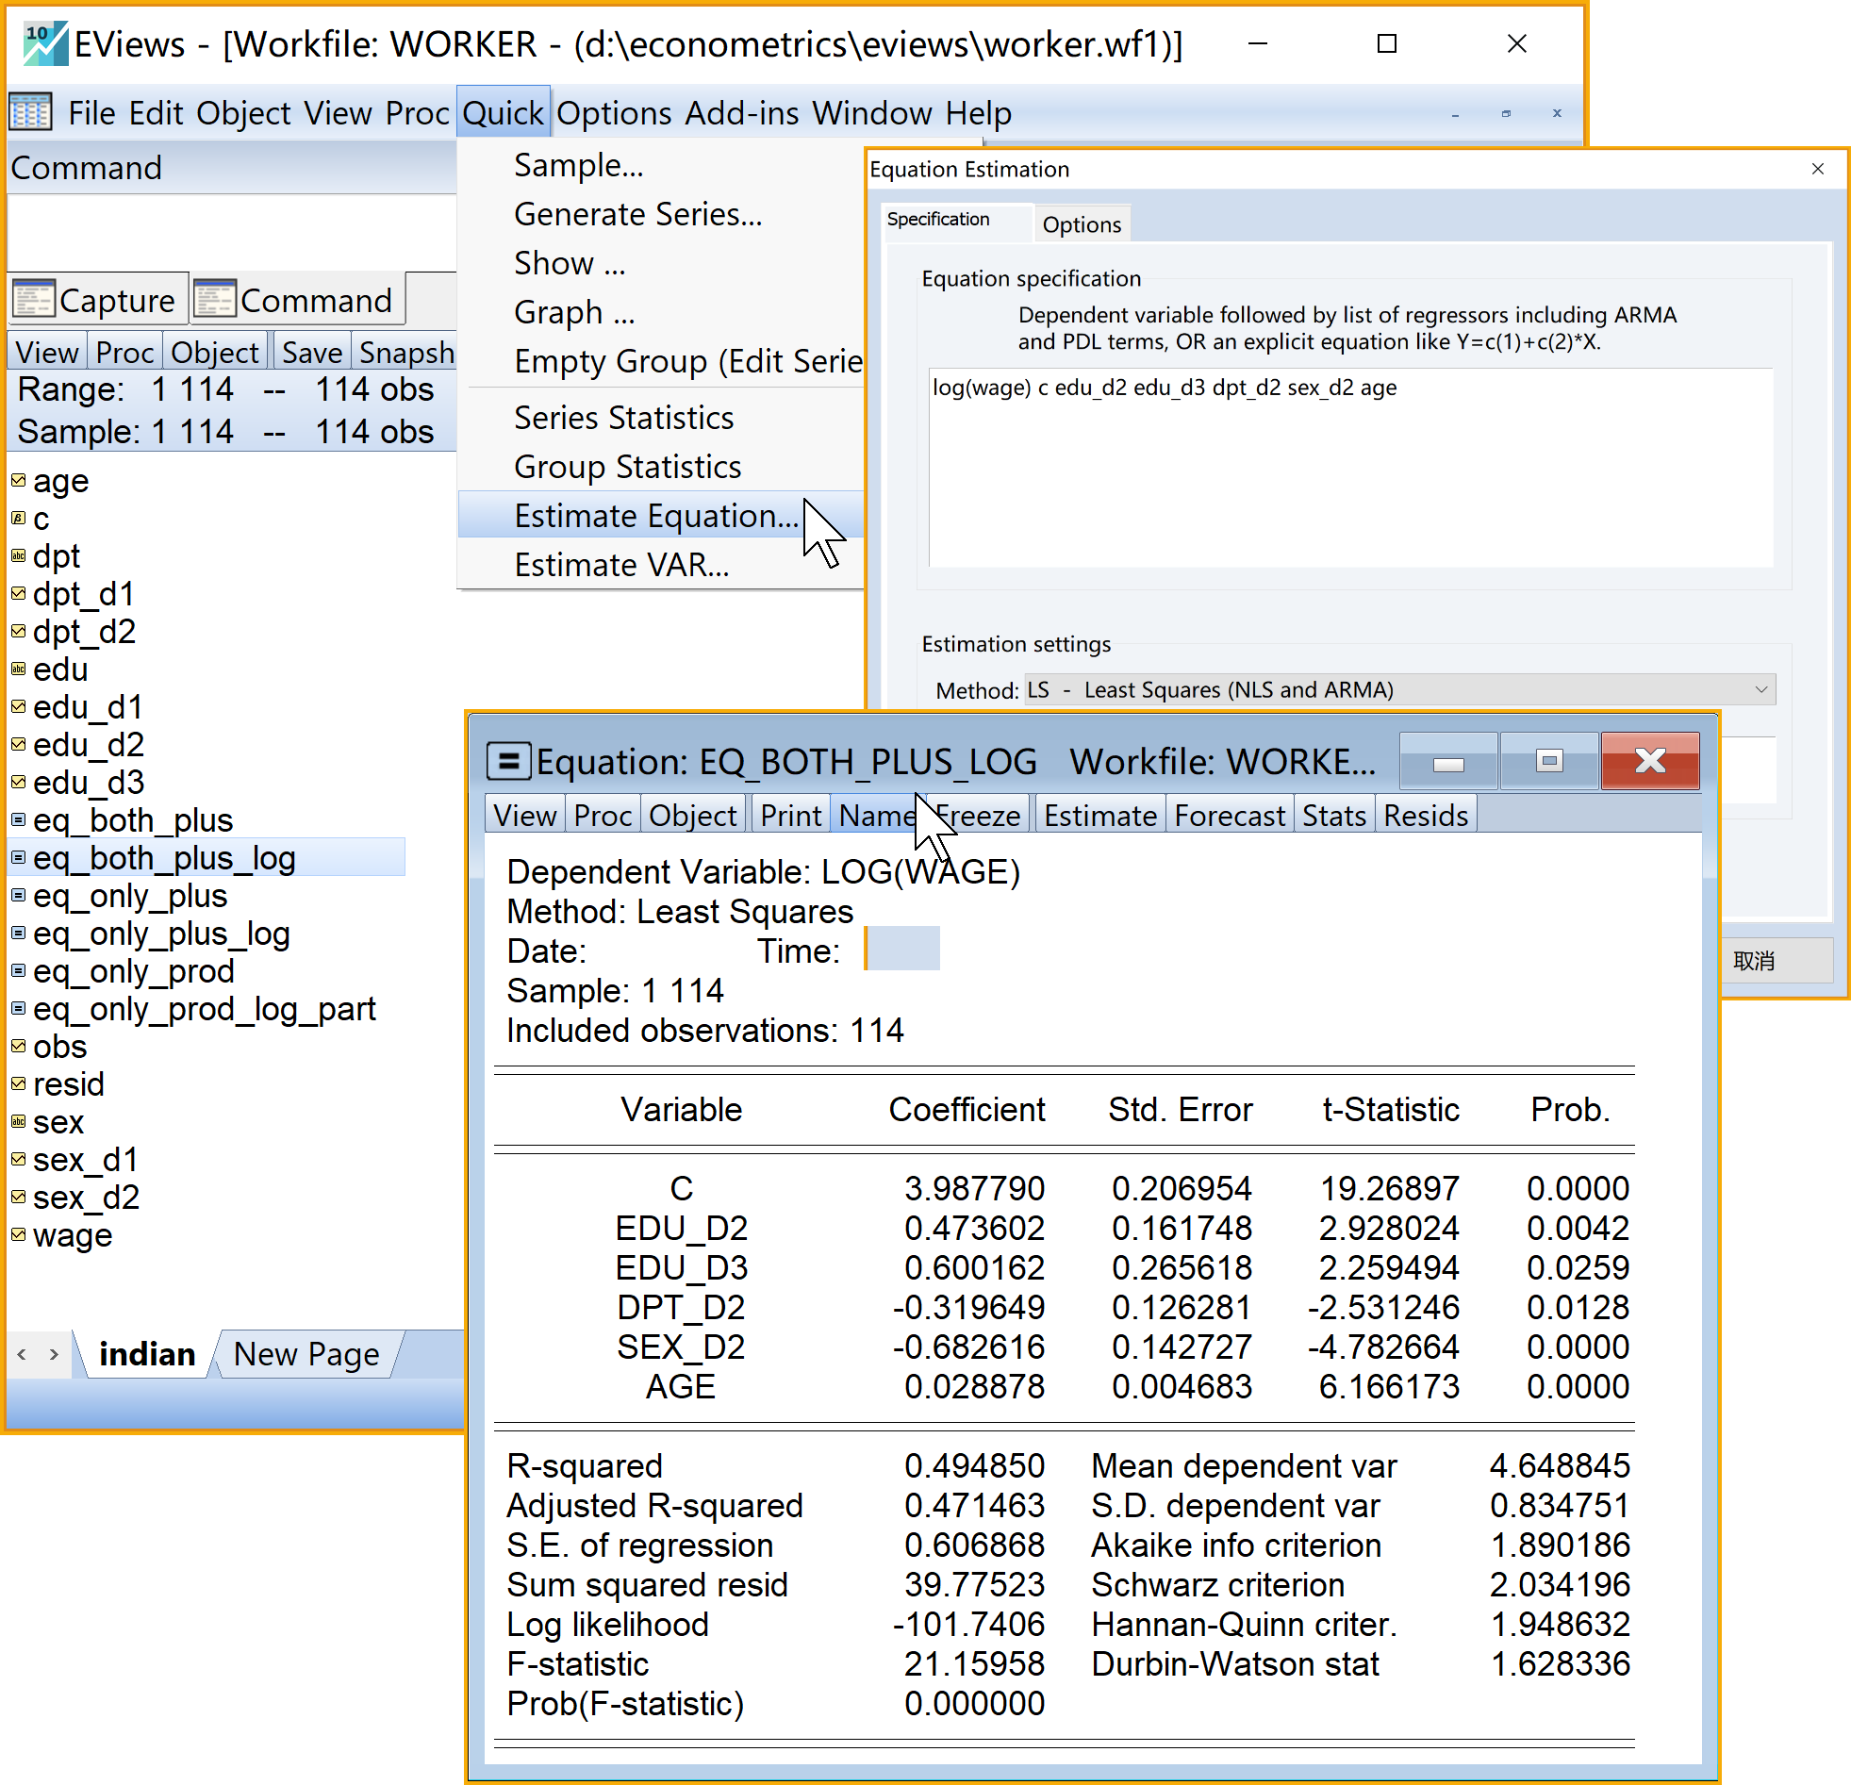Click the coefficient vector c icon
Viewport: 1851px width, 1785px height.
[18, 518]
